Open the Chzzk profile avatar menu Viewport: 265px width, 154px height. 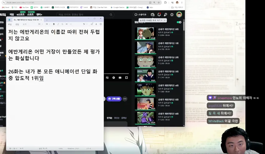pyautogui.click(x=179, y=15)
